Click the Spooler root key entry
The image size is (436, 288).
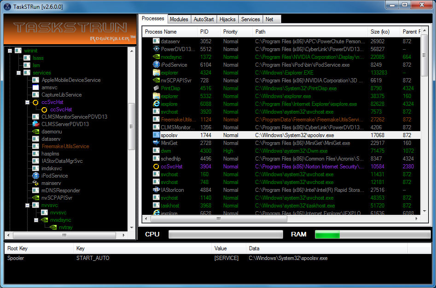tap(16, 258)
